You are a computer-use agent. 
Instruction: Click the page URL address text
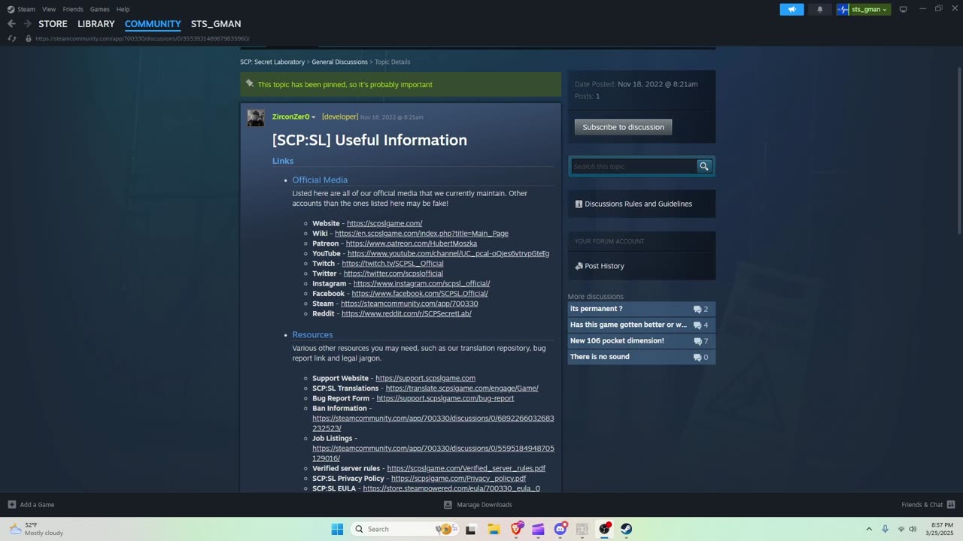pos(142,38)
